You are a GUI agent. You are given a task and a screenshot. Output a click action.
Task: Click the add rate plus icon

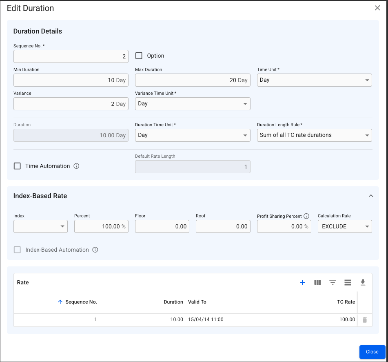point(302,283)
